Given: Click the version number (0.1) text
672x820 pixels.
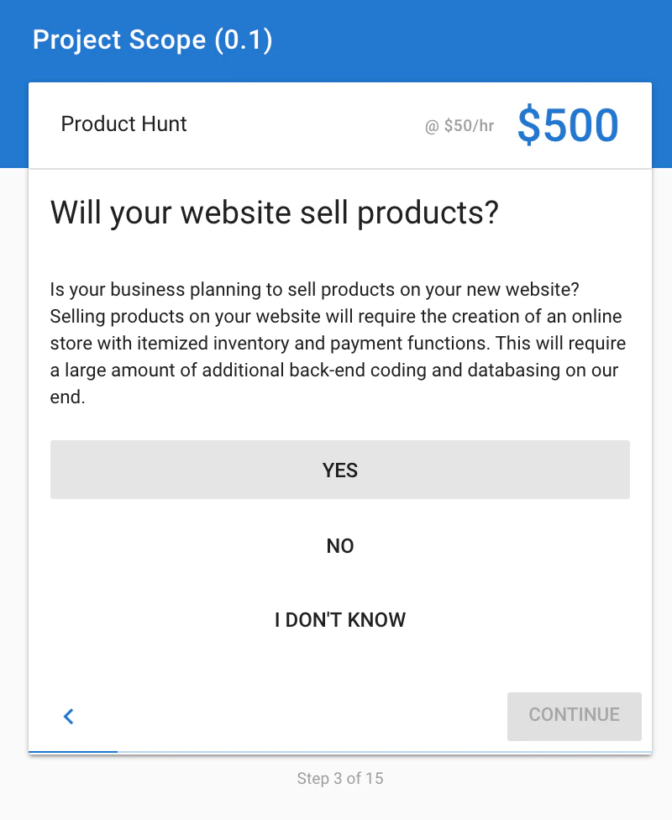Looking at the screenshot, I should (x=244, y=39).
